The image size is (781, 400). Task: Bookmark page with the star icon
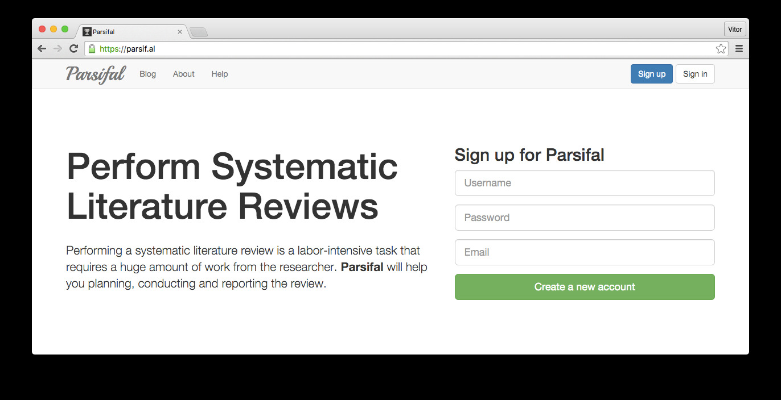click(721, 49)
